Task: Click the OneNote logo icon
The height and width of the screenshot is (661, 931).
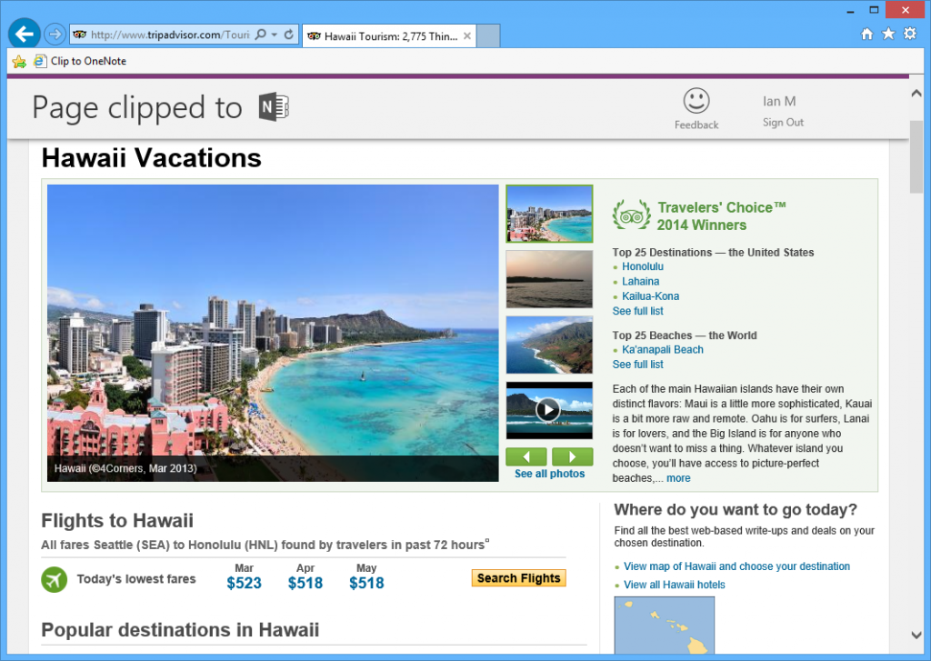Action: 274,107
